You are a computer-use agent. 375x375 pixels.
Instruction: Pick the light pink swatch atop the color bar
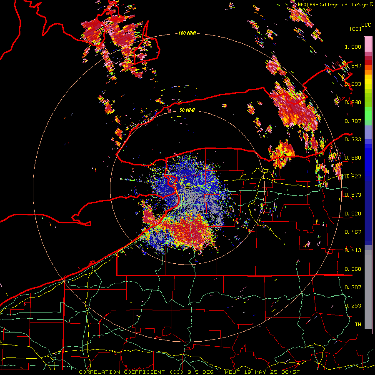[368, 44]
